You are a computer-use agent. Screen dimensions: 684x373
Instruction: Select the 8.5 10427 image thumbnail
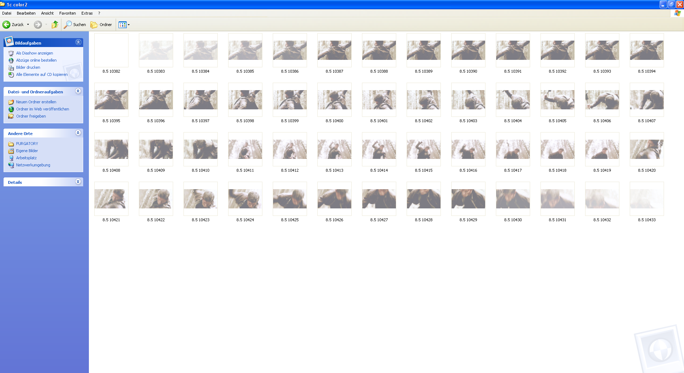point(379,199)
